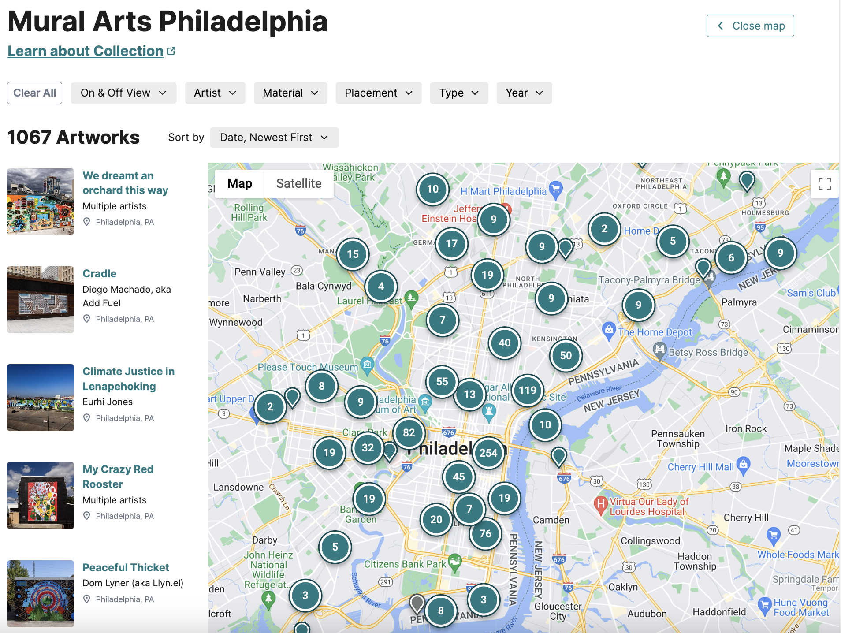Open the Learn about Collection link

click(x=85, y=51)
